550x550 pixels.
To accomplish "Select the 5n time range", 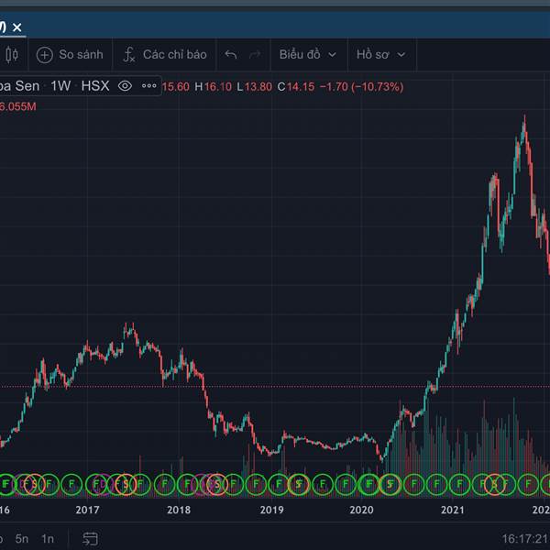I will [22, 539].
